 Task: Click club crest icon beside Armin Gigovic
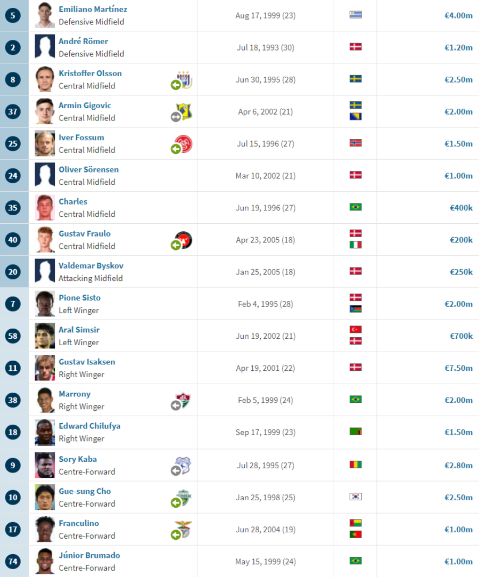click(184, 111)
